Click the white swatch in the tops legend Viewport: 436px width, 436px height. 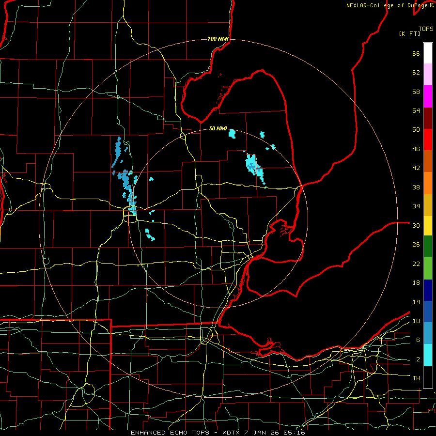click(x=428, y=53)
